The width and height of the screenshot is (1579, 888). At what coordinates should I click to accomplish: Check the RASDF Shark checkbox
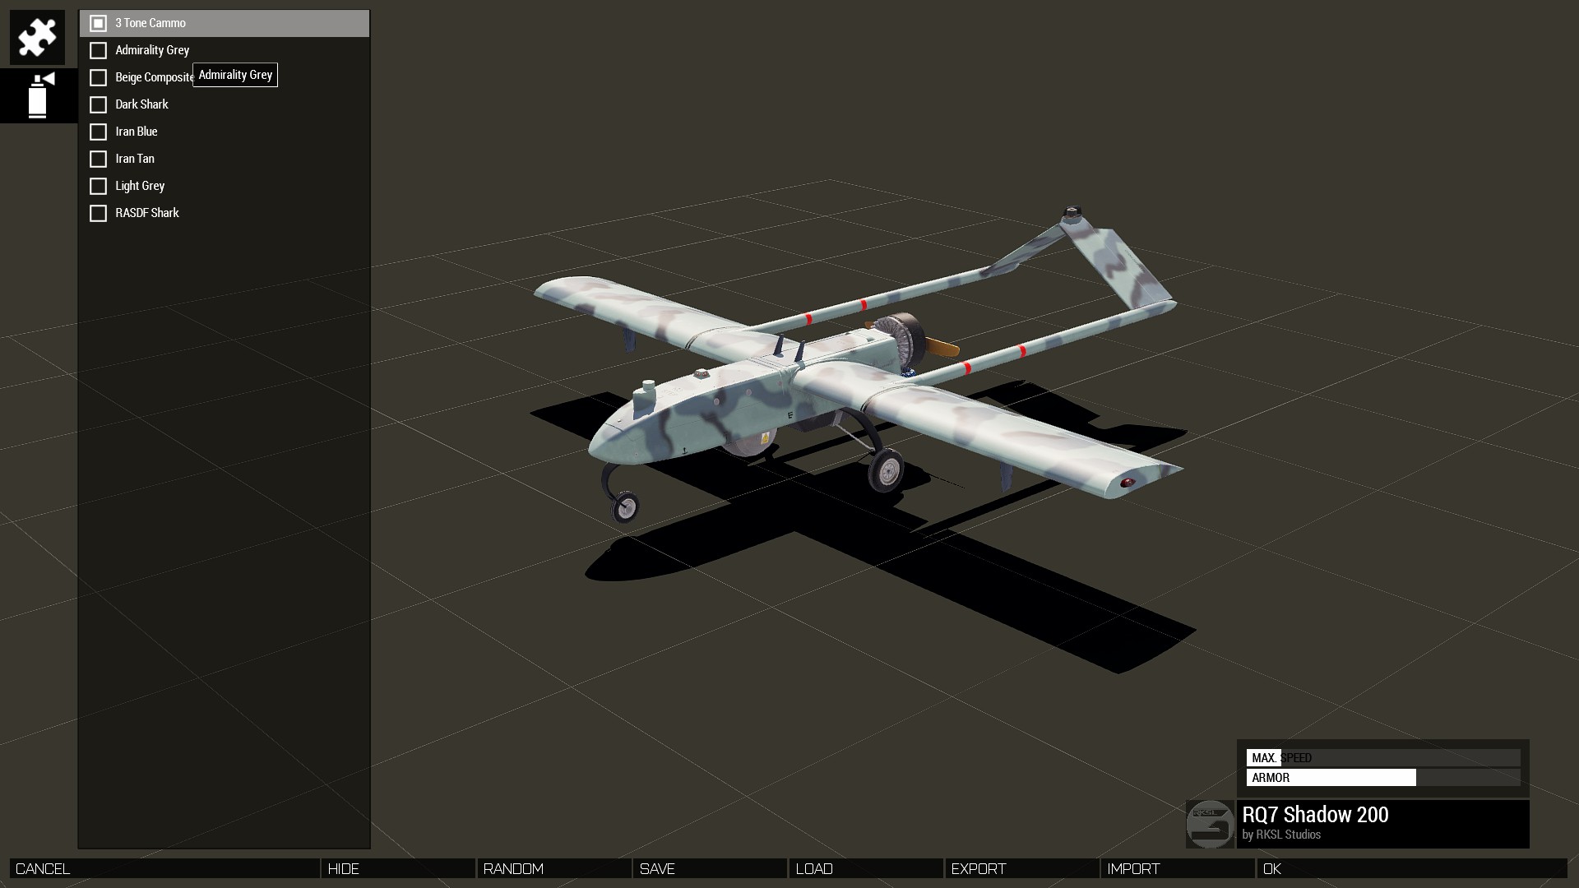coord(98,213)
